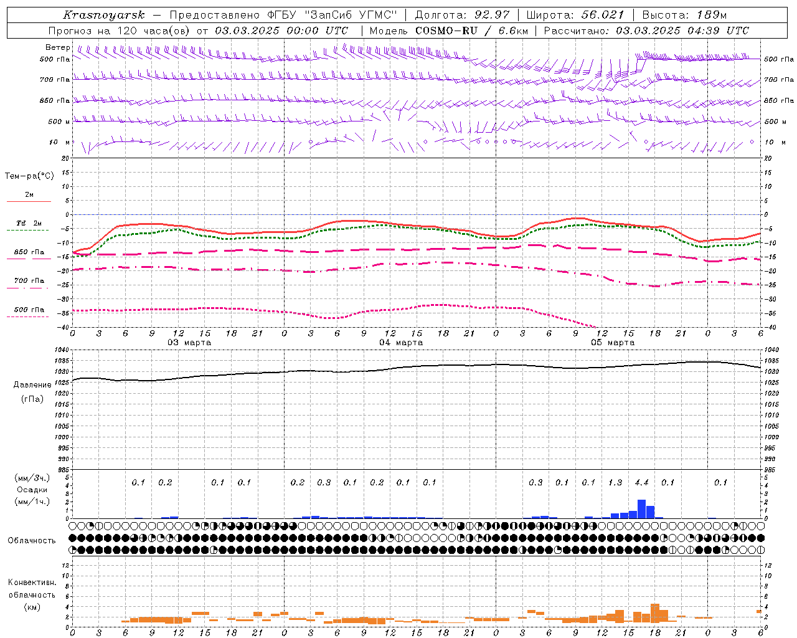Click the 04 марта date label
This screenshot has width=797, height=638.
click(401, 343)
